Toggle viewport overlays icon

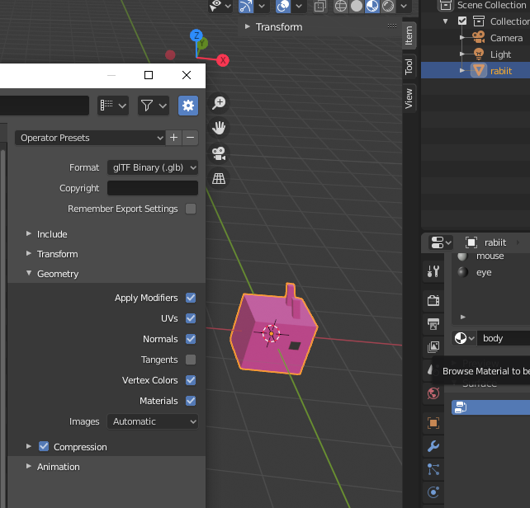[283, 6]
